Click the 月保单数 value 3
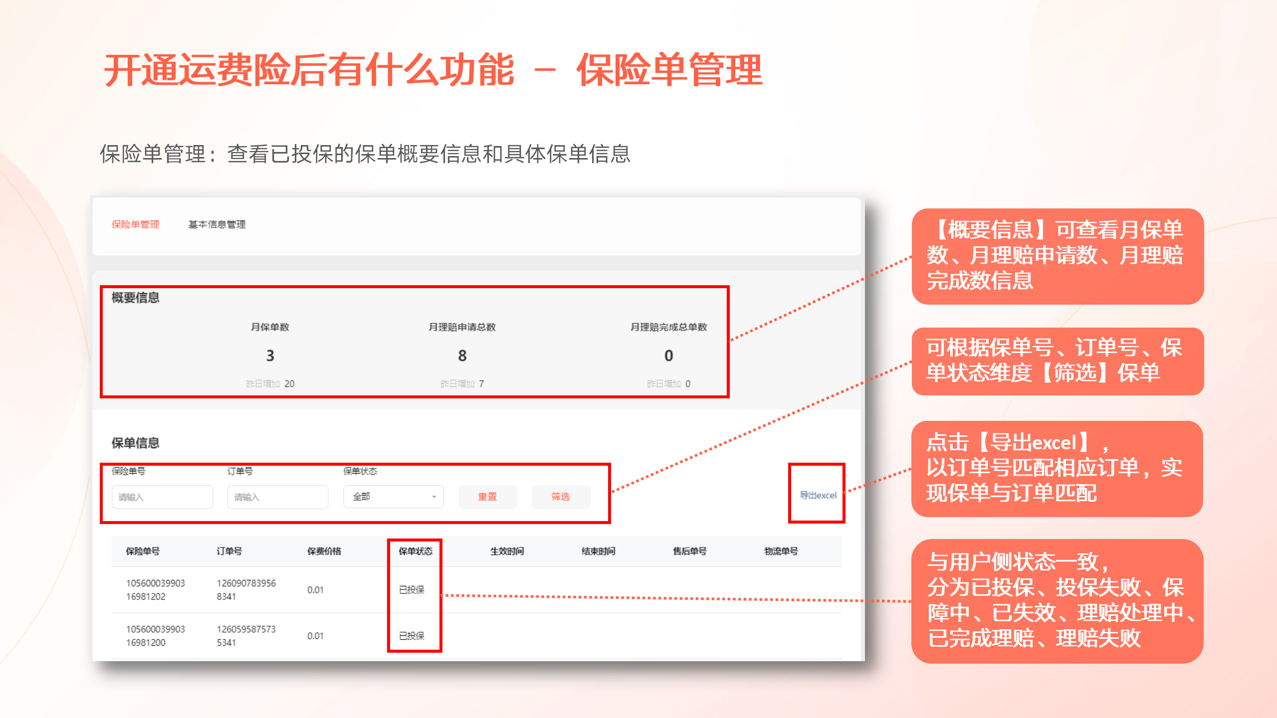 [270, 356]
